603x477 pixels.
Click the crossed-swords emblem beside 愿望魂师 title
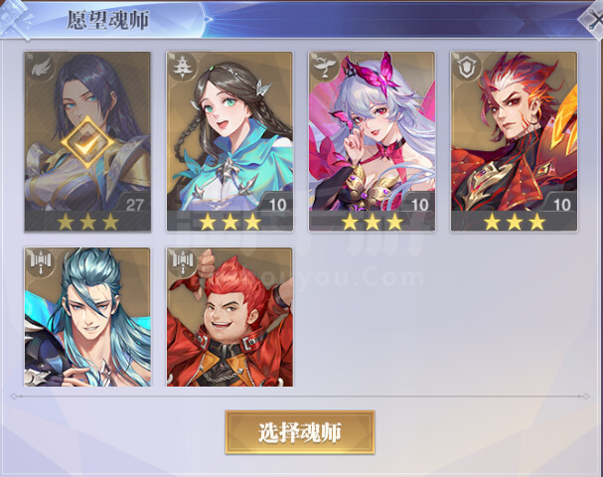(x=15, y=19)
